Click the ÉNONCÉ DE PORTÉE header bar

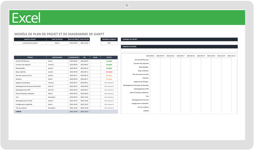click(179, 47)
